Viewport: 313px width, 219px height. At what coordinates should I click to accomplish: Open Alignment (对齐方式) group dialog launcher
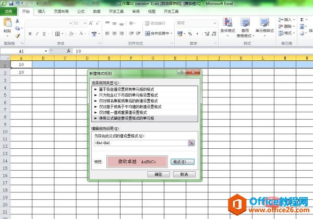[172, 43]
